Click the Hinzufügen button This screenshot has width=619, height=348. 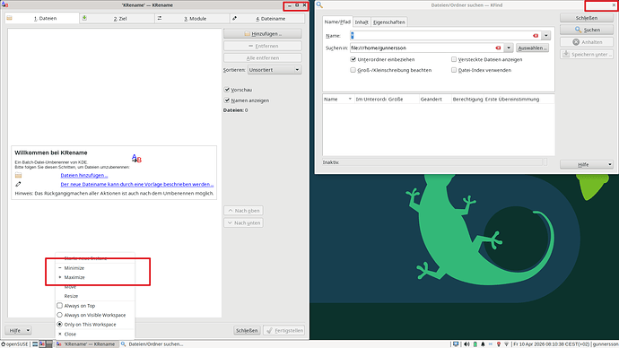pyautogui.click(x=263, y=34)
